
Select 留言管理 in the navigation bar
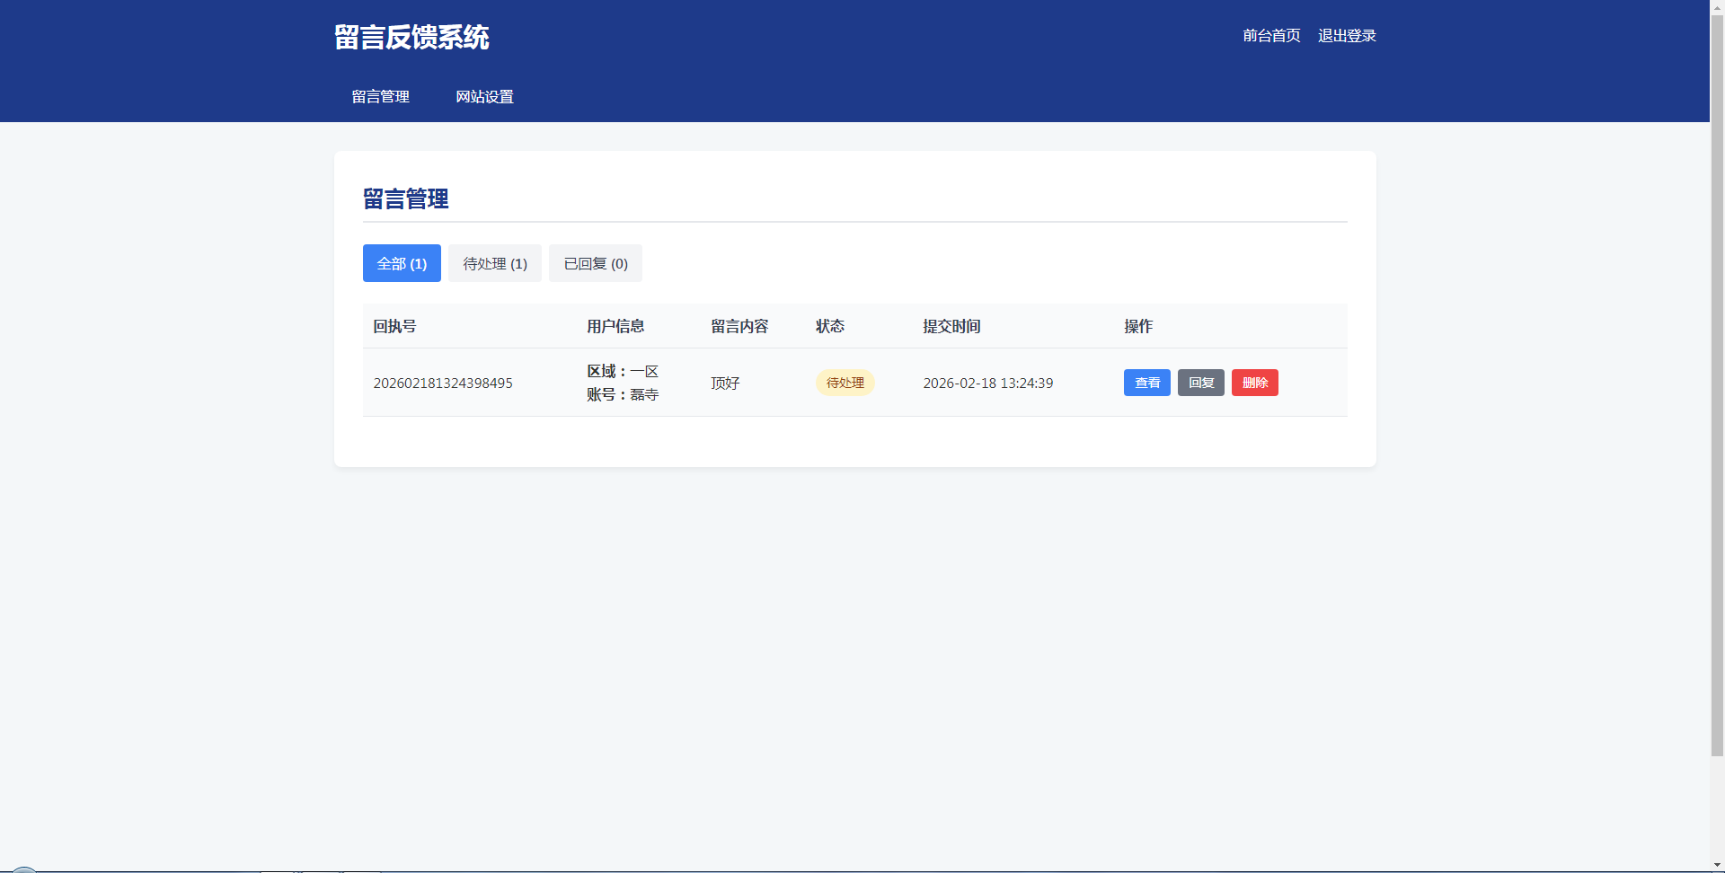coord(380,97)
